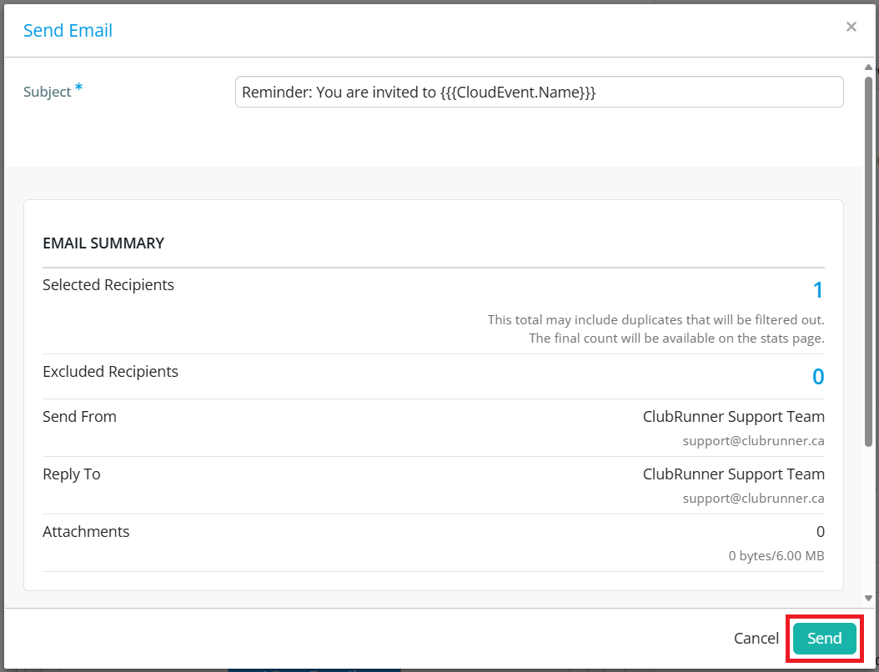The height and width of the screenshot is (672, 879).
Task: Open the Selected Recipients count link
Action: point(818,290)
